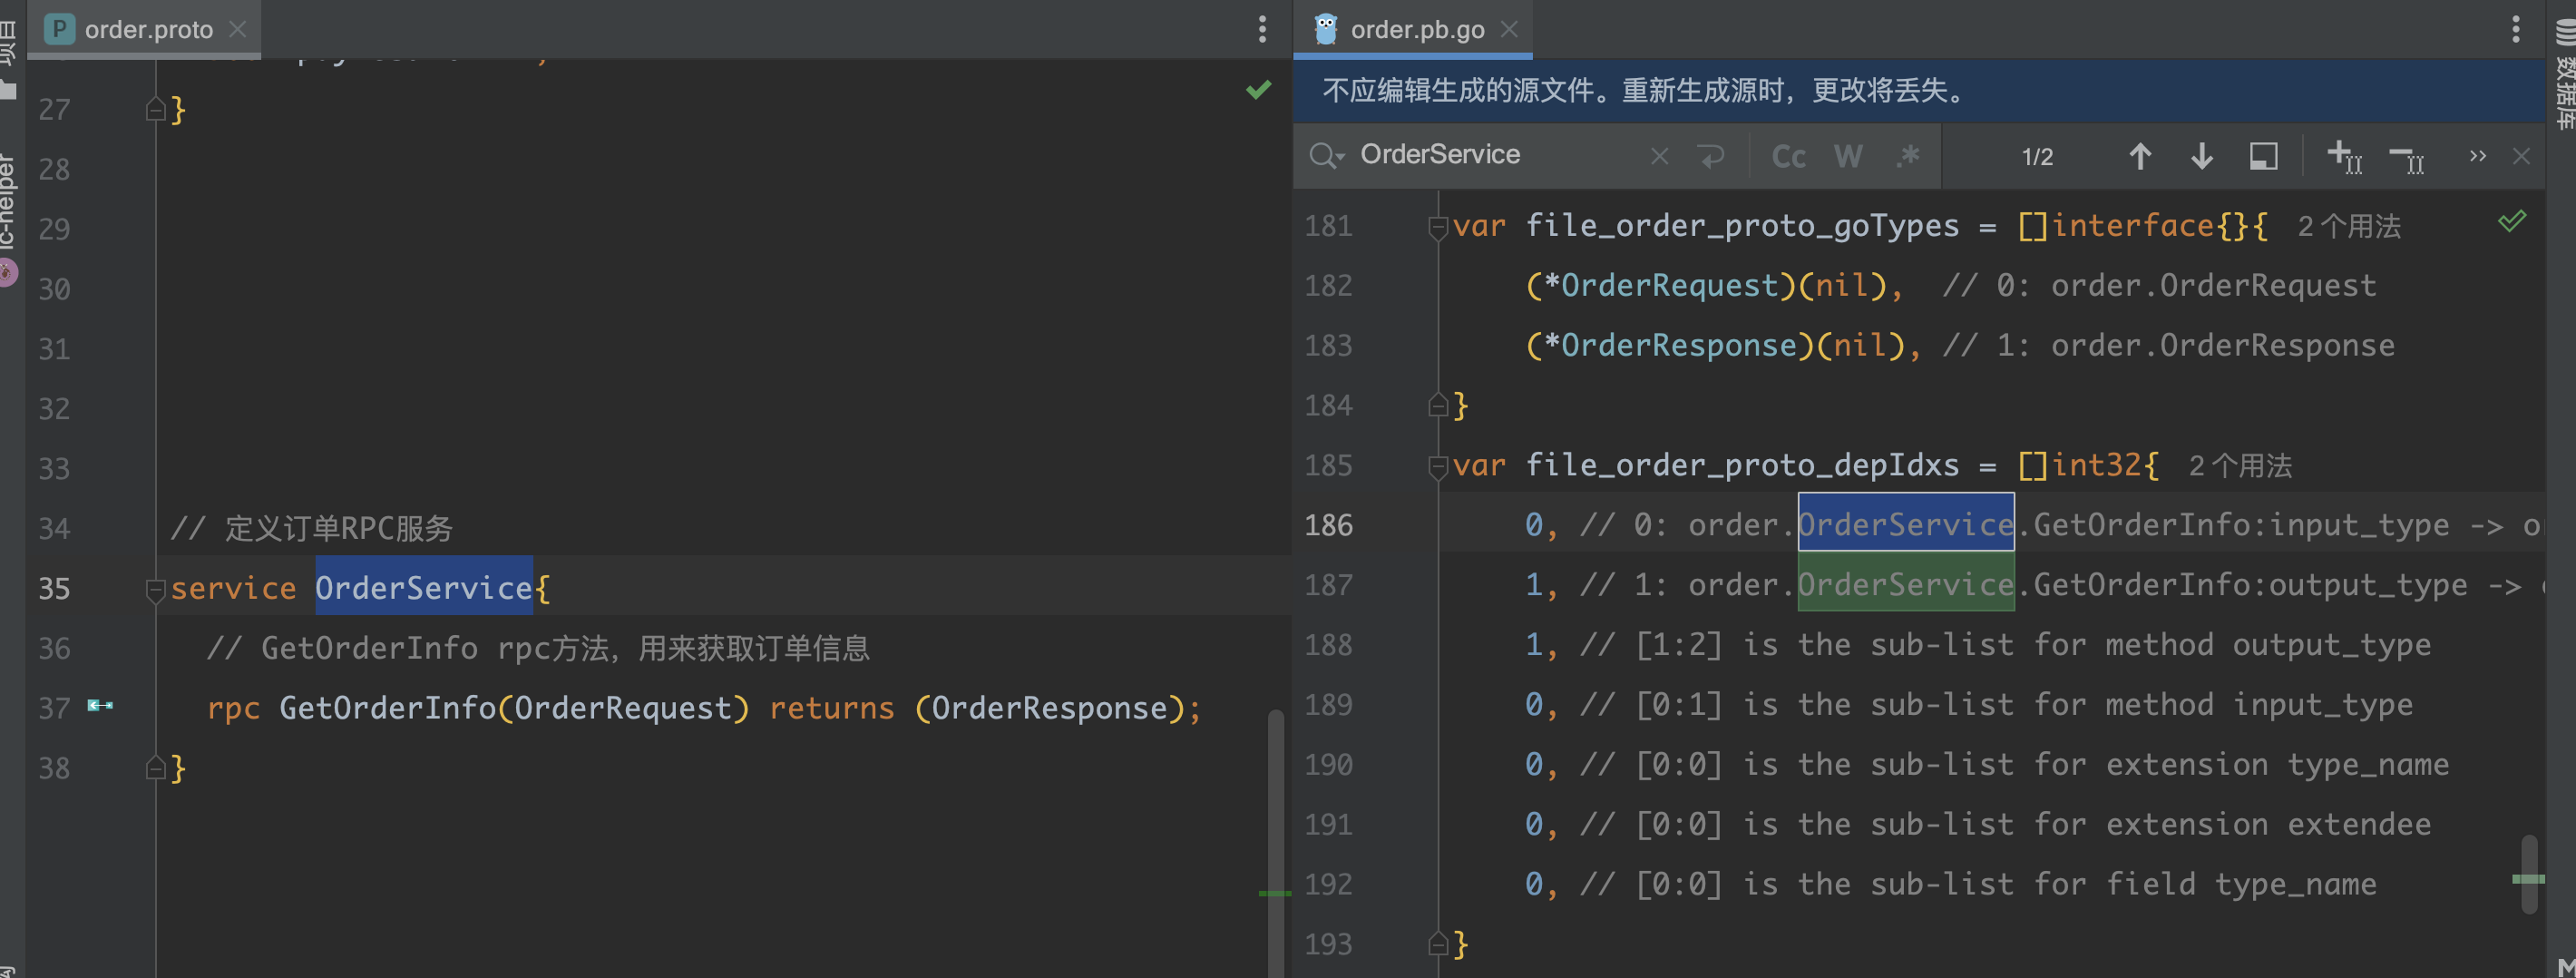Click the open-in-find-window icon

(x=2263, y=156)
